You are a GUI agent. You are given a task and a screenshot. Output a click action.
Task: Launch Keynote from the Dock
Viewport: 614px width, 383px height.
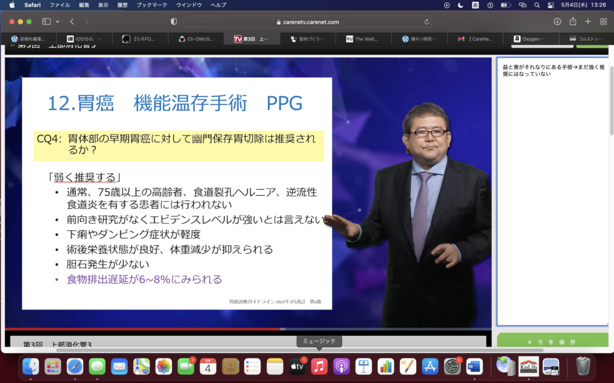(363, 366)
